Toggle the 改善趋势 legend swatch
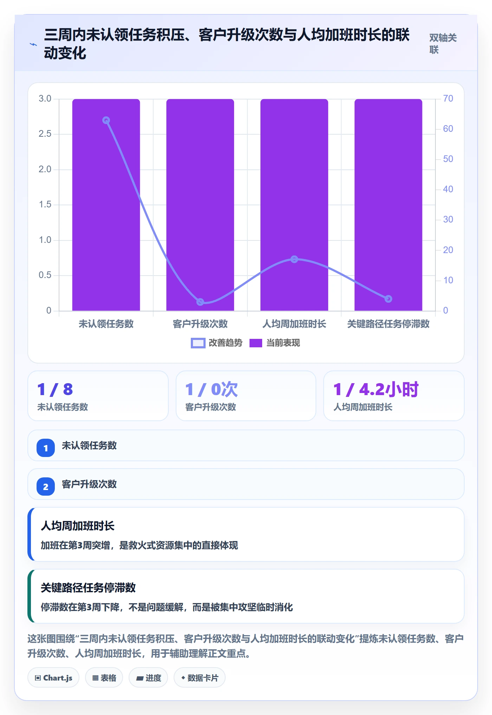 click(x=198, y=343)
